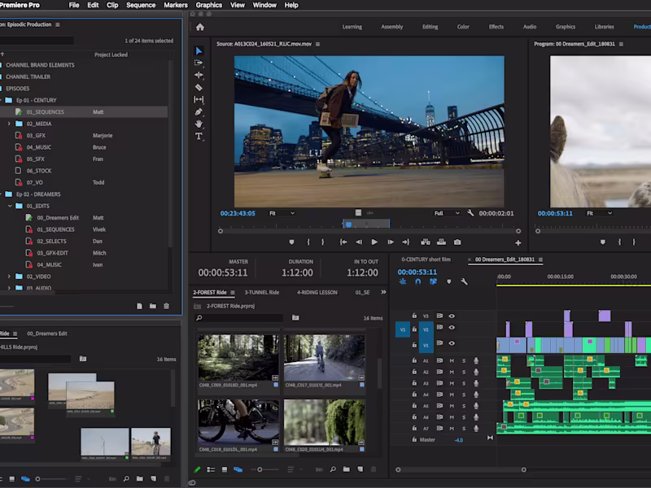Hide video track V3 with eye icon

click(x=452, y=316)
